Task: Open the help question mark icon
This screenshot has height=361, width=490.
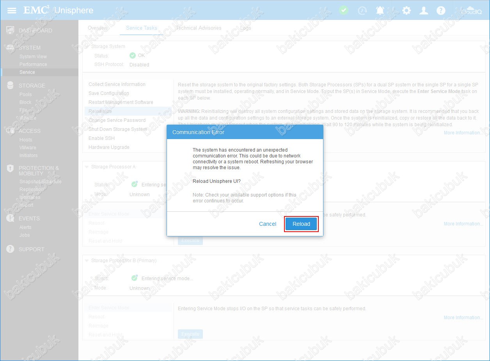Action: coord(441,11)
